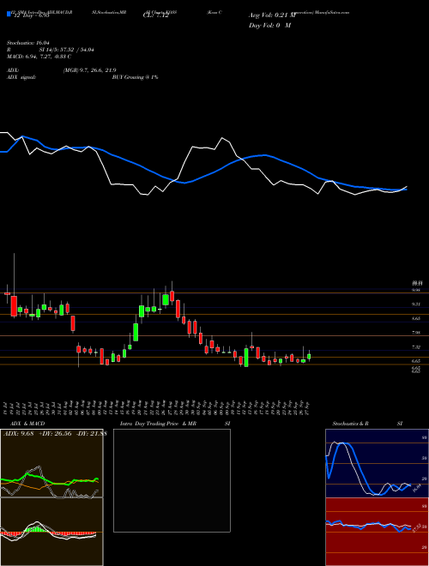Click the 7.32 price axis label
The width and height of the screenshot is (429, 566).
point(416,347)
